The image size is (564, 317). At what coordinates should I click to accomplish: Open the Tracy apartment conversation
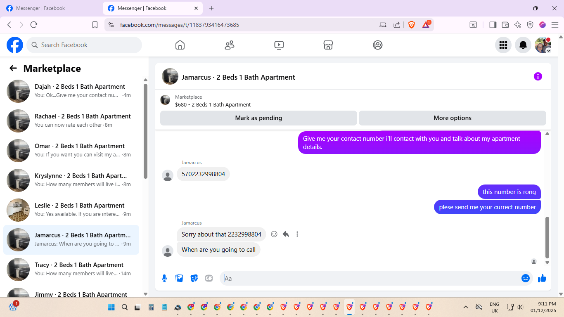coord(71,270)
